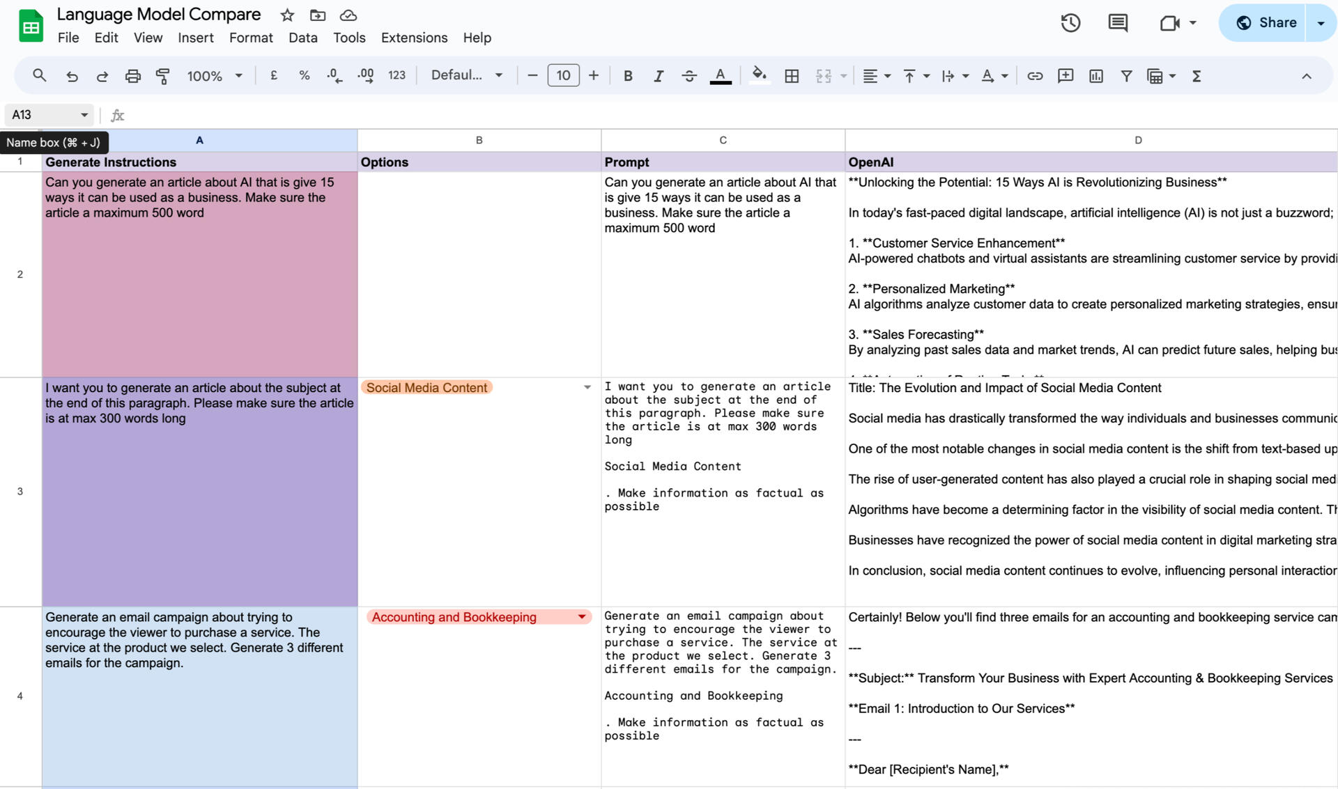Toggle the Create a filter funnel icon
The height and width of the screenshot is (789, 1338).
(1126, 76)
